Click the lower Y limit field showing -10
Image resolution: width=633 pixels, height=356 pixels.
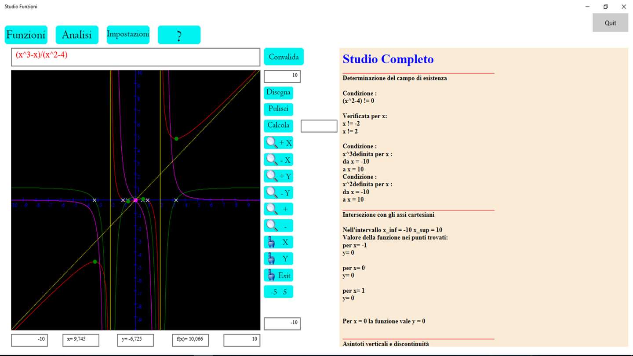pos(282,323)
